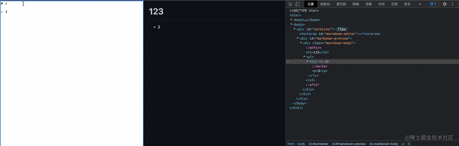Viewport: 459px width, 146px height.
Task: Select the ::before pseudo-element row
Action: pos(313,48)
